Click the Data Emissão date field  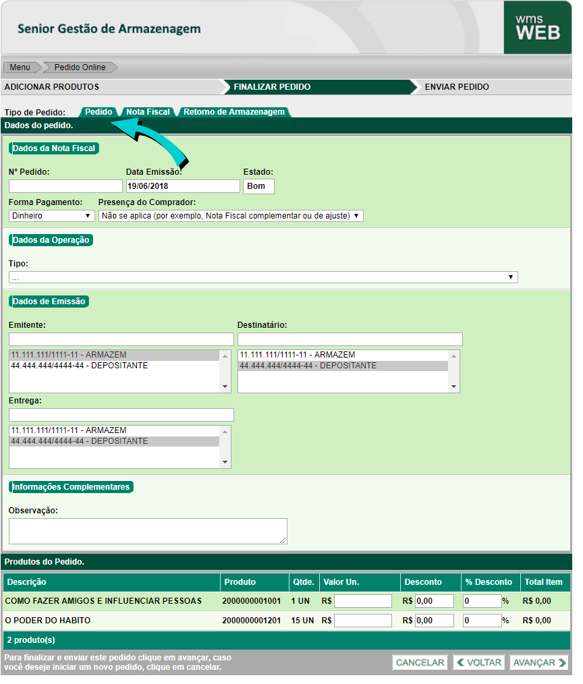pos(183,186)
